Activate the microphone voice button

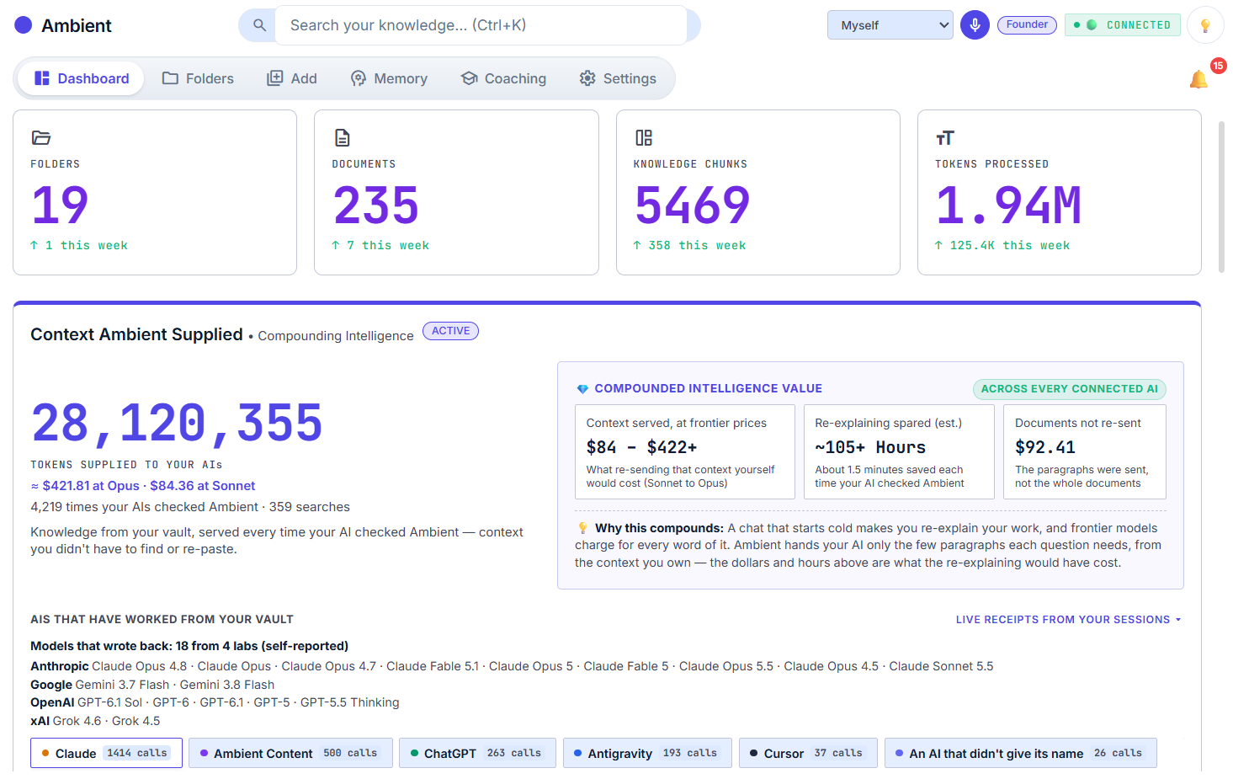point(975,25)
